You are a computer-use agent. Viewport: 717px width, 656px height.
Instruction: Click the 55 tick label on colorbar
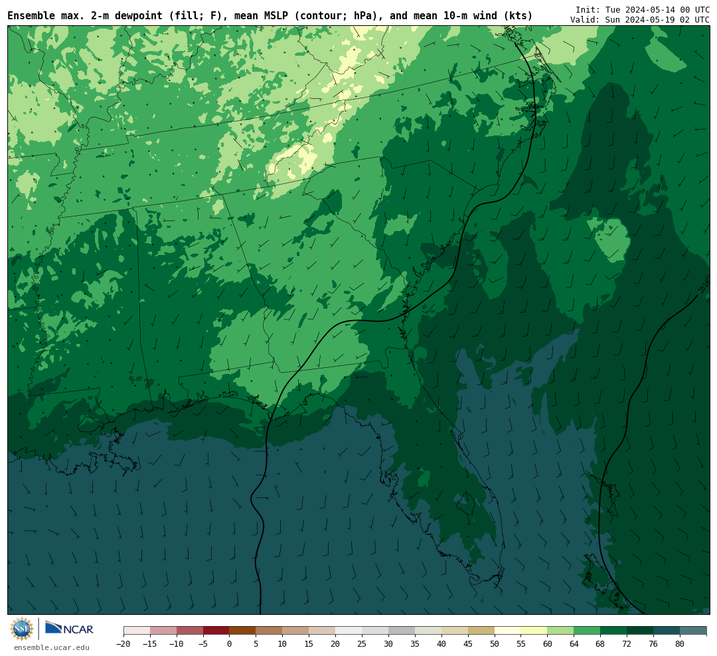pyautogui.click(x=521, y=643)
